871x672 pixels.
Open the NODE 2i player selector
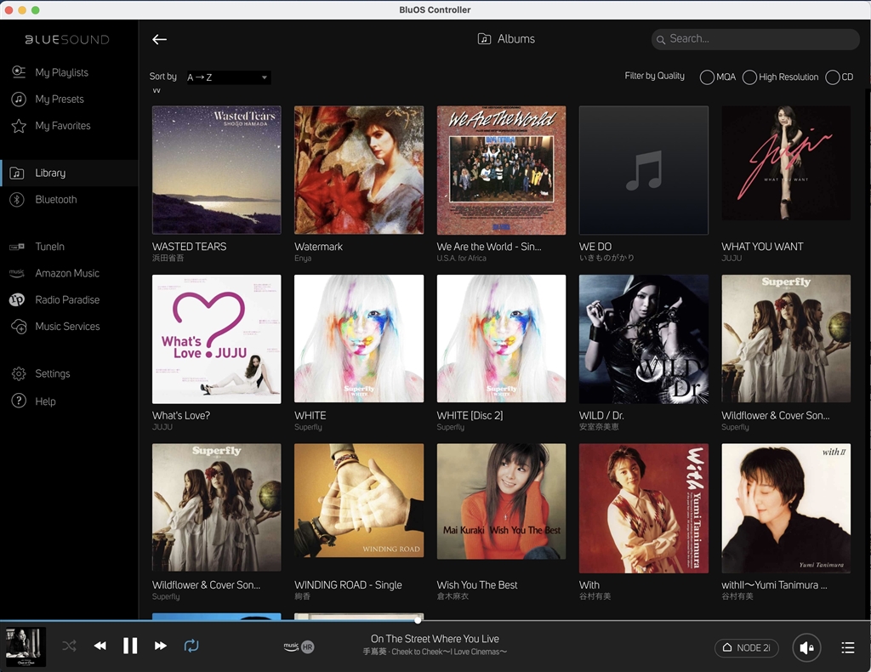pos(747,647)
